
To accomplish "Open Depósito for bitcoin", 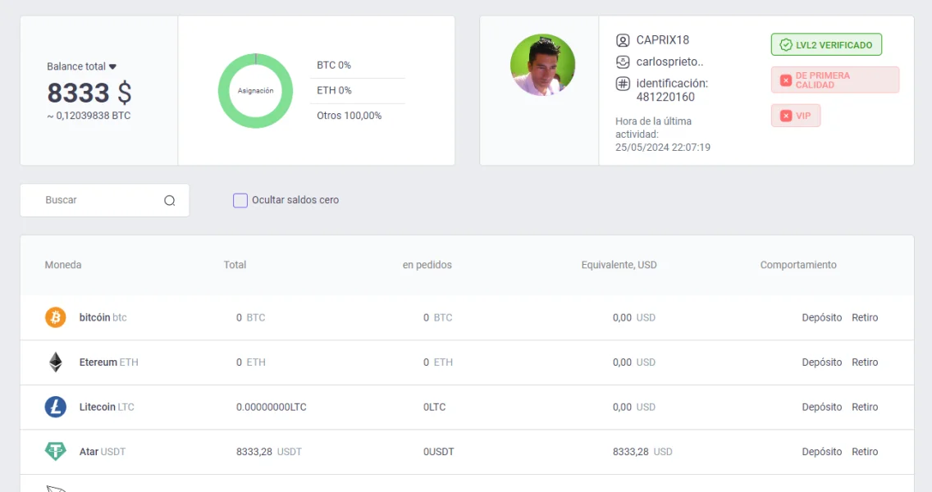I will coord(821,317).
